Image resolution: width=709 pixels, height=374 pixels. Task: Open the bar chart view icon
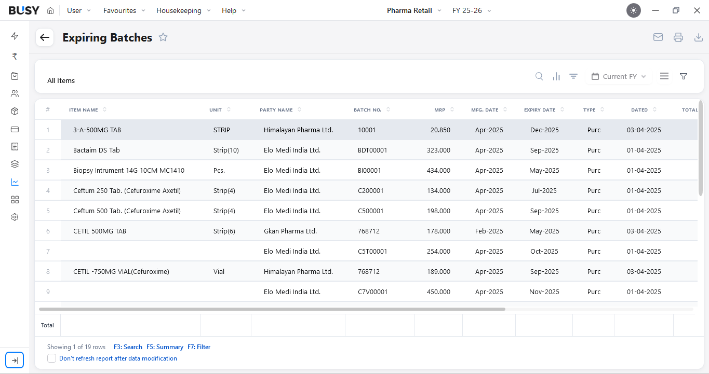(x=556, y=76)
